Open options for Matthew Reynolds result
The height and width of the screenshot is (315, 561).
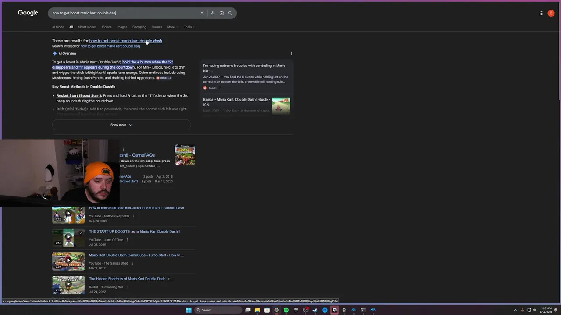(x=134, y=216)
